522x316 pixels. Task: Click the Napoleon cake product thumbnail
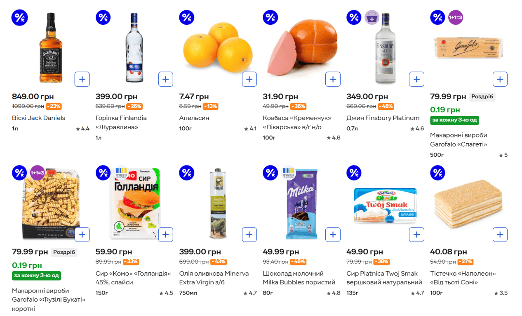(x=469, y=203)
